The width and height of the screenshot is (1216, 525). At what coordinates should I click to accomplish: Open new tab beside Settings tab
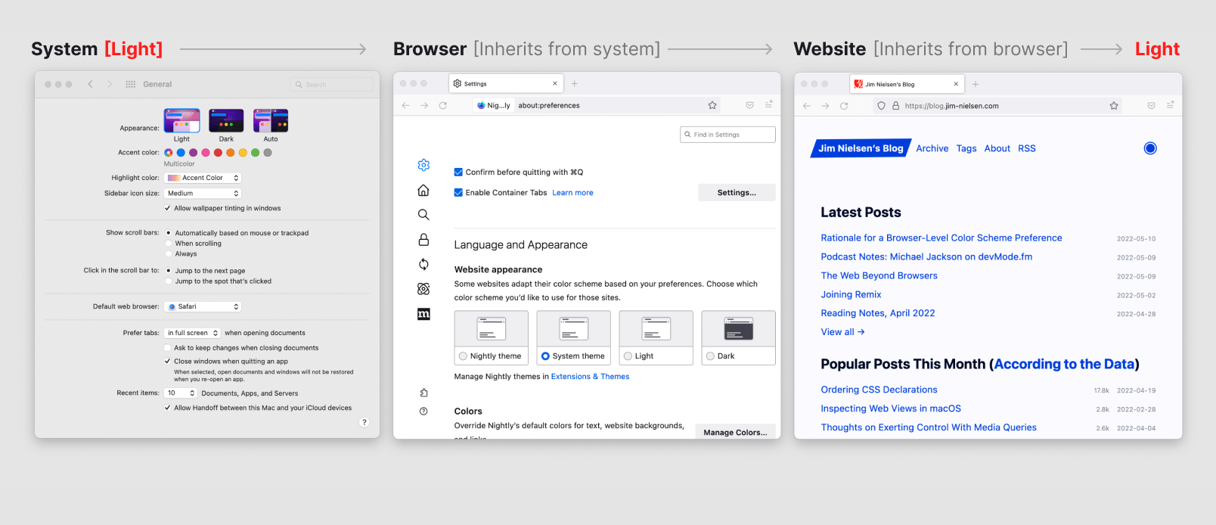tap(575, 83)
